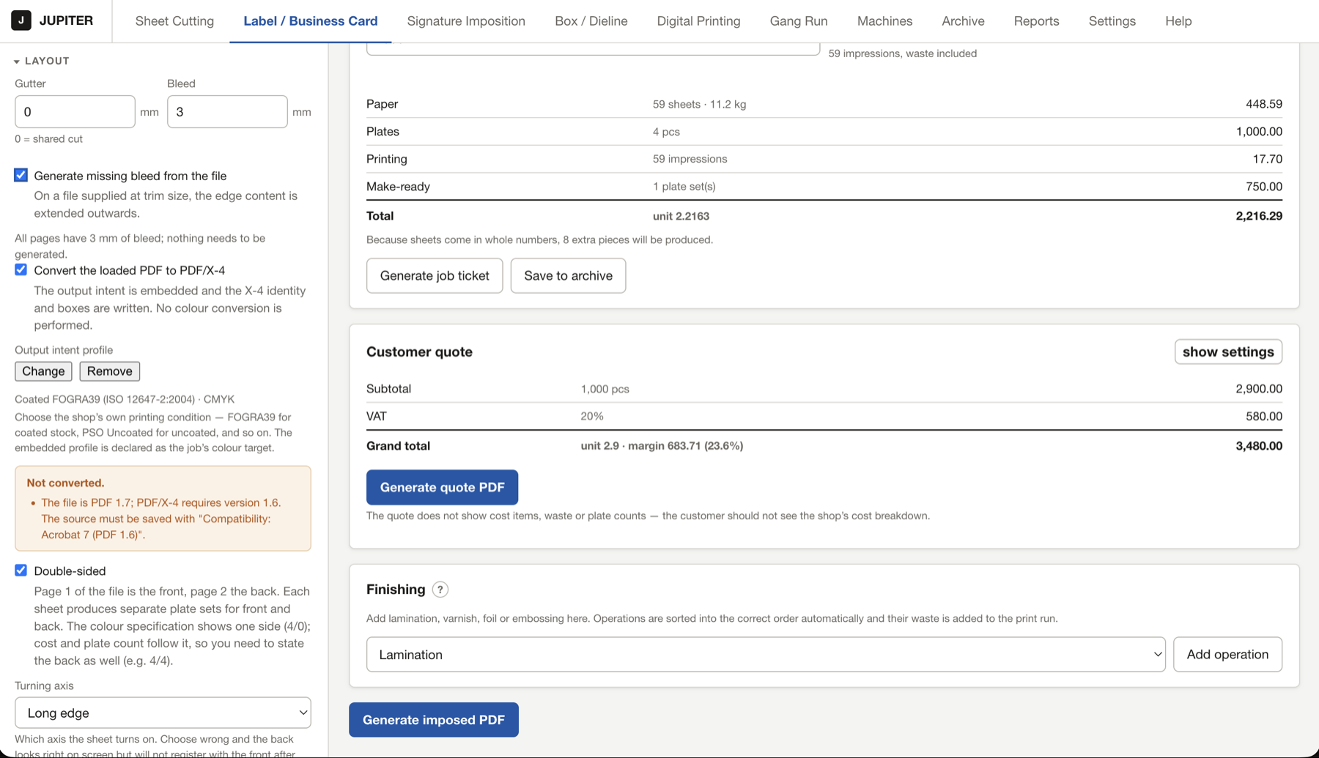
Task: Open the Lamination operation dropdown
Action: tap(766, 654)
